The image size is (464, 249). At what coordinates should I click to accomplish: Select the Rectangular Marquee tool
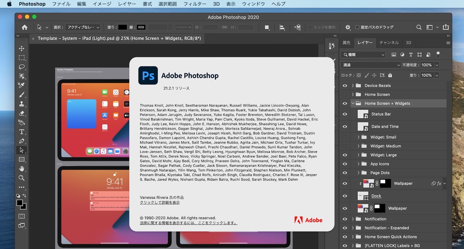pyautogui.click(x=21, y=58)
